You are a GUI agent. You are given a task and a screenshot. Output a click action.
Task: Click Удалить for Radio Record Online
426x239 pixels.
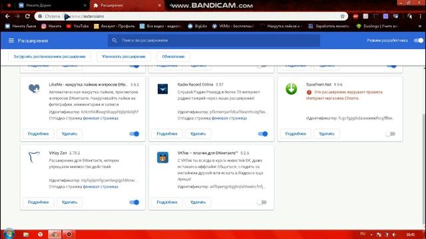(x=198, y=133)
